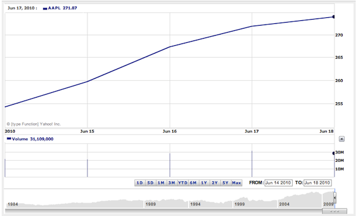Close the Volume panel
Viewport: 357px width, 216px height.
click(x=342, y=139)
